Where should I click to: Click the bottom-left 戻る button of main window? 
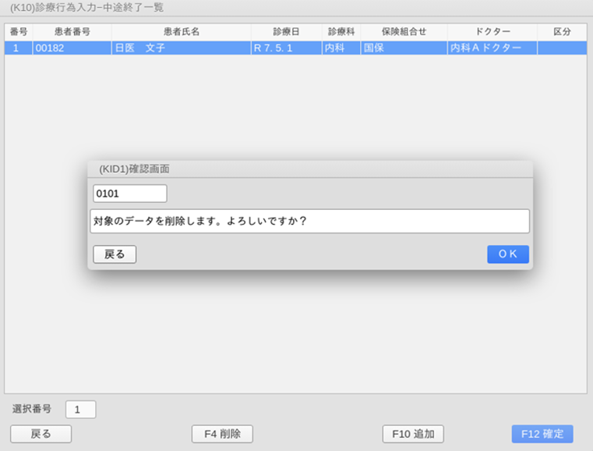tap(41, 434)
